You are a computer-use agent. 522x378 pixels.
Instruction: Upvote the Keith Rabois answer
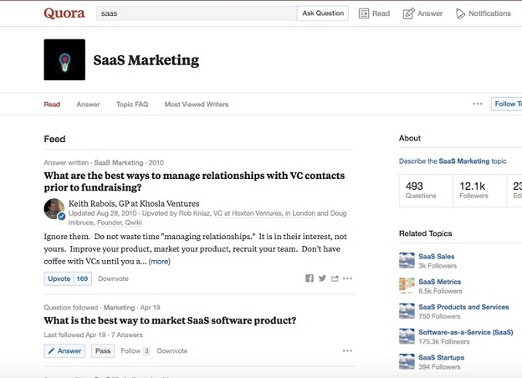68,278
